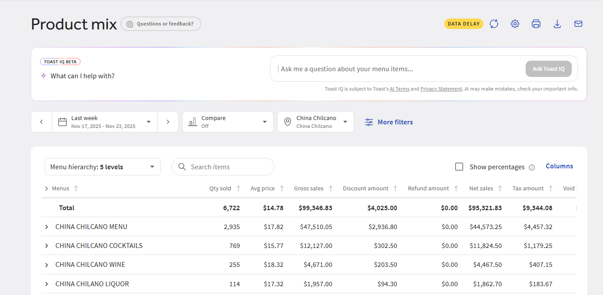Expand the CHINA CHILCANO MENU row

click(47, 227)
